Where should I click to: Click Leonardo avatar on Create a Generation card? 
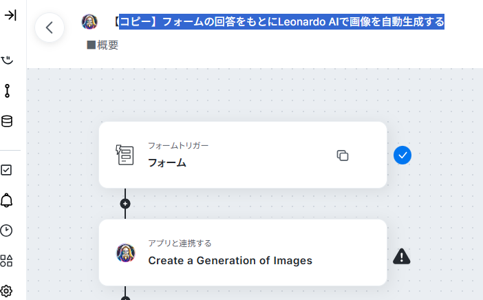tap(126, 253)
